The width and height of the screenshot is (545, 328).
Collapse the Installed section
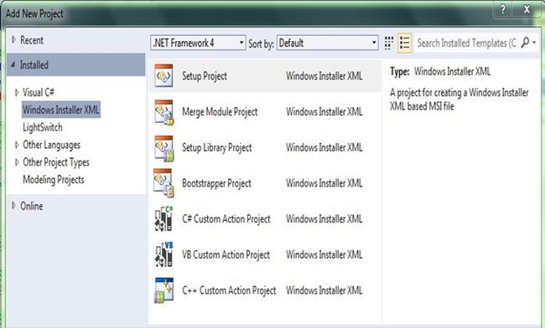point(13,64)
